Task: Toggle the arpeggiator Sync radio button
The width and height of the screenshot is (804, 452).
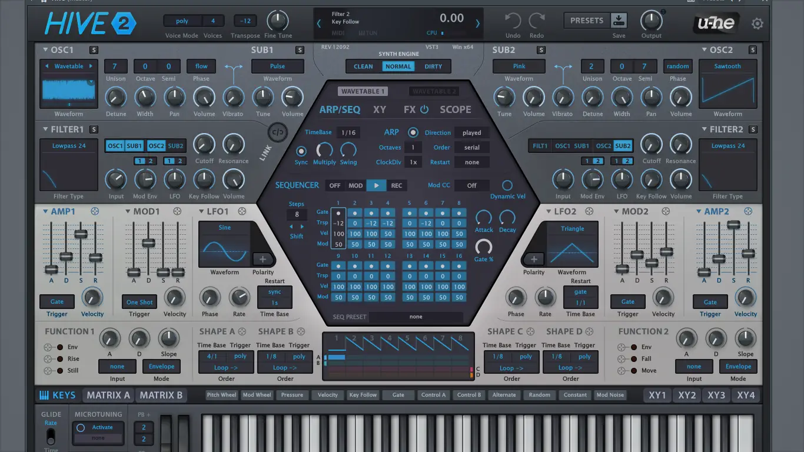Action: point(301,151)
